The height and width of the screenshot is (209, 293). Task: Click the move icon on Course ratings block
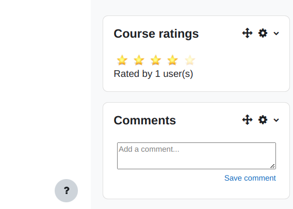pos(247,33)
